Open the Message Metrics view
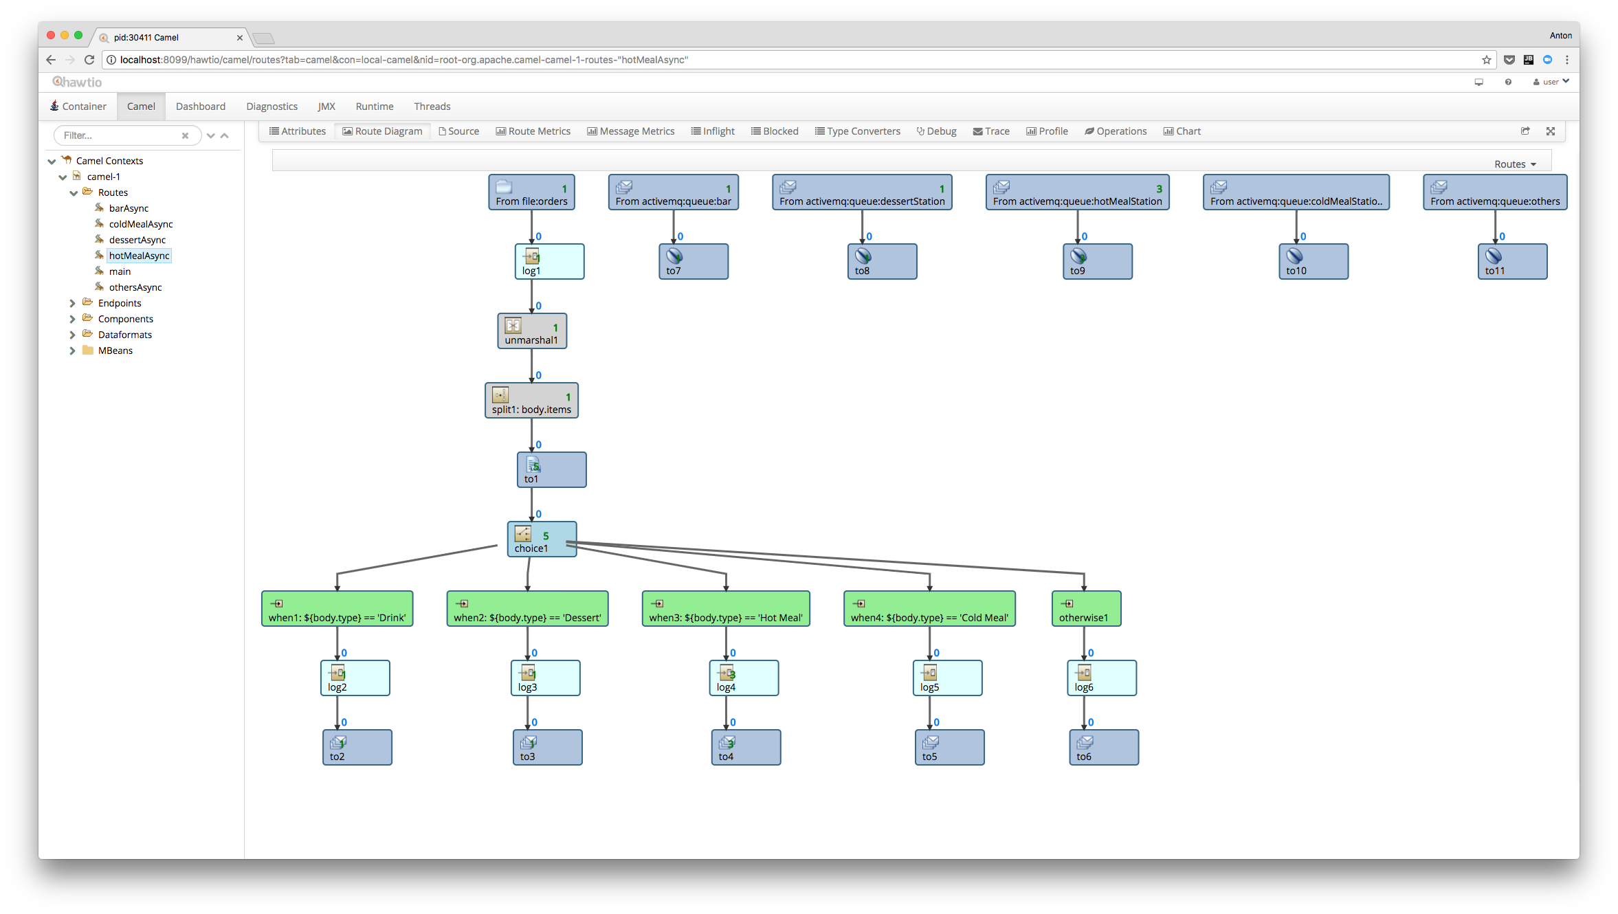Viewport: 1618px width, 914px height. (x=630, y=131)
